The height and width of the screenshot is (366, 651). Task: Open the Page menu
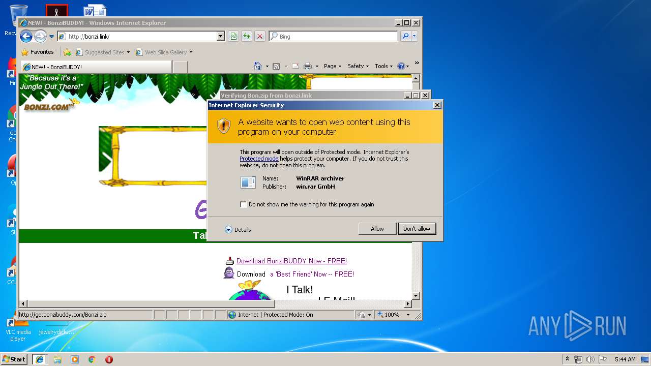coord(333,66)
